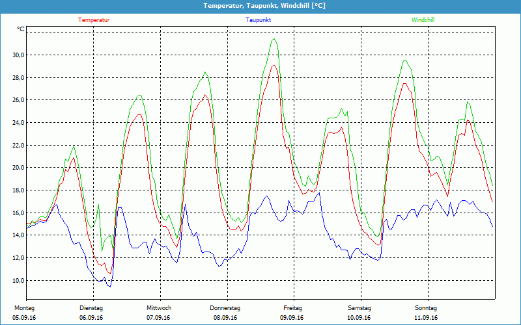Click the 09.09.16 date label

click(x=292, y=318)
